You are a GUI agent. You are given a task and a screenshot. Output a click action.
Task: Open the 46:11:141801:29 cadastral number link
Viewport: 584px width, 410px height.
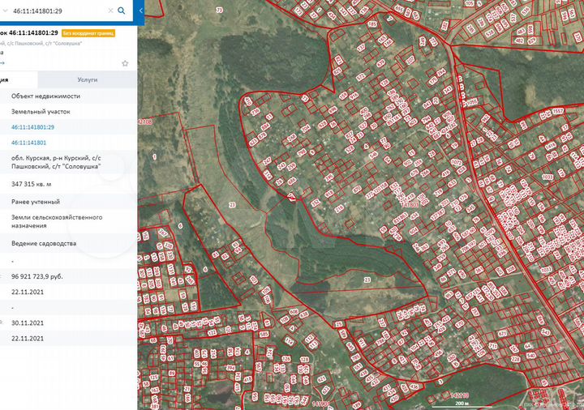click(x=32, y=127)
